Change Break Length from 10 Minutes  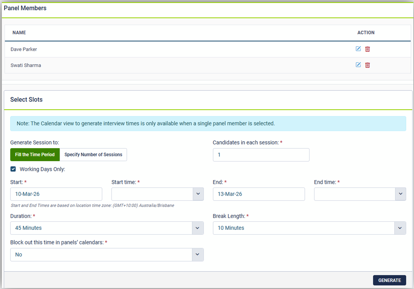pos(309,228)
